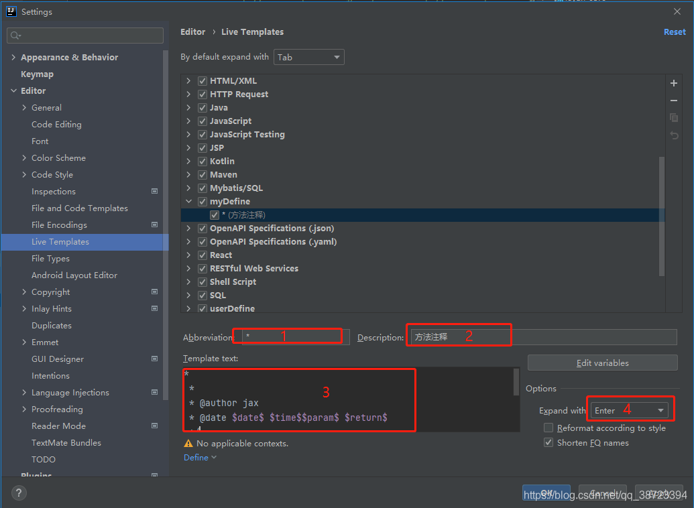
Task: Click the settings sidebar vertical scrollbar
Action: [x=166, y=225]
